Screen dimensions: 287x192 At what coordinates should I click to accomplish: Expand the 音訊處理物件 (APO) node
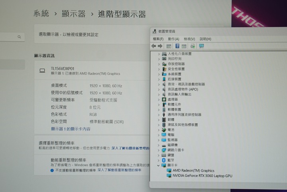pos(159,89)
